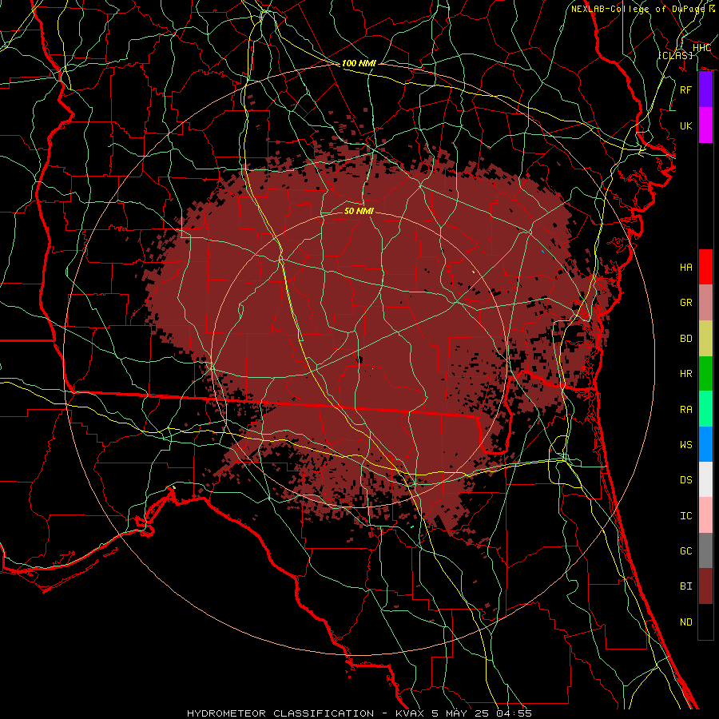Select the BD yellow legend swatch

point(705,339)
